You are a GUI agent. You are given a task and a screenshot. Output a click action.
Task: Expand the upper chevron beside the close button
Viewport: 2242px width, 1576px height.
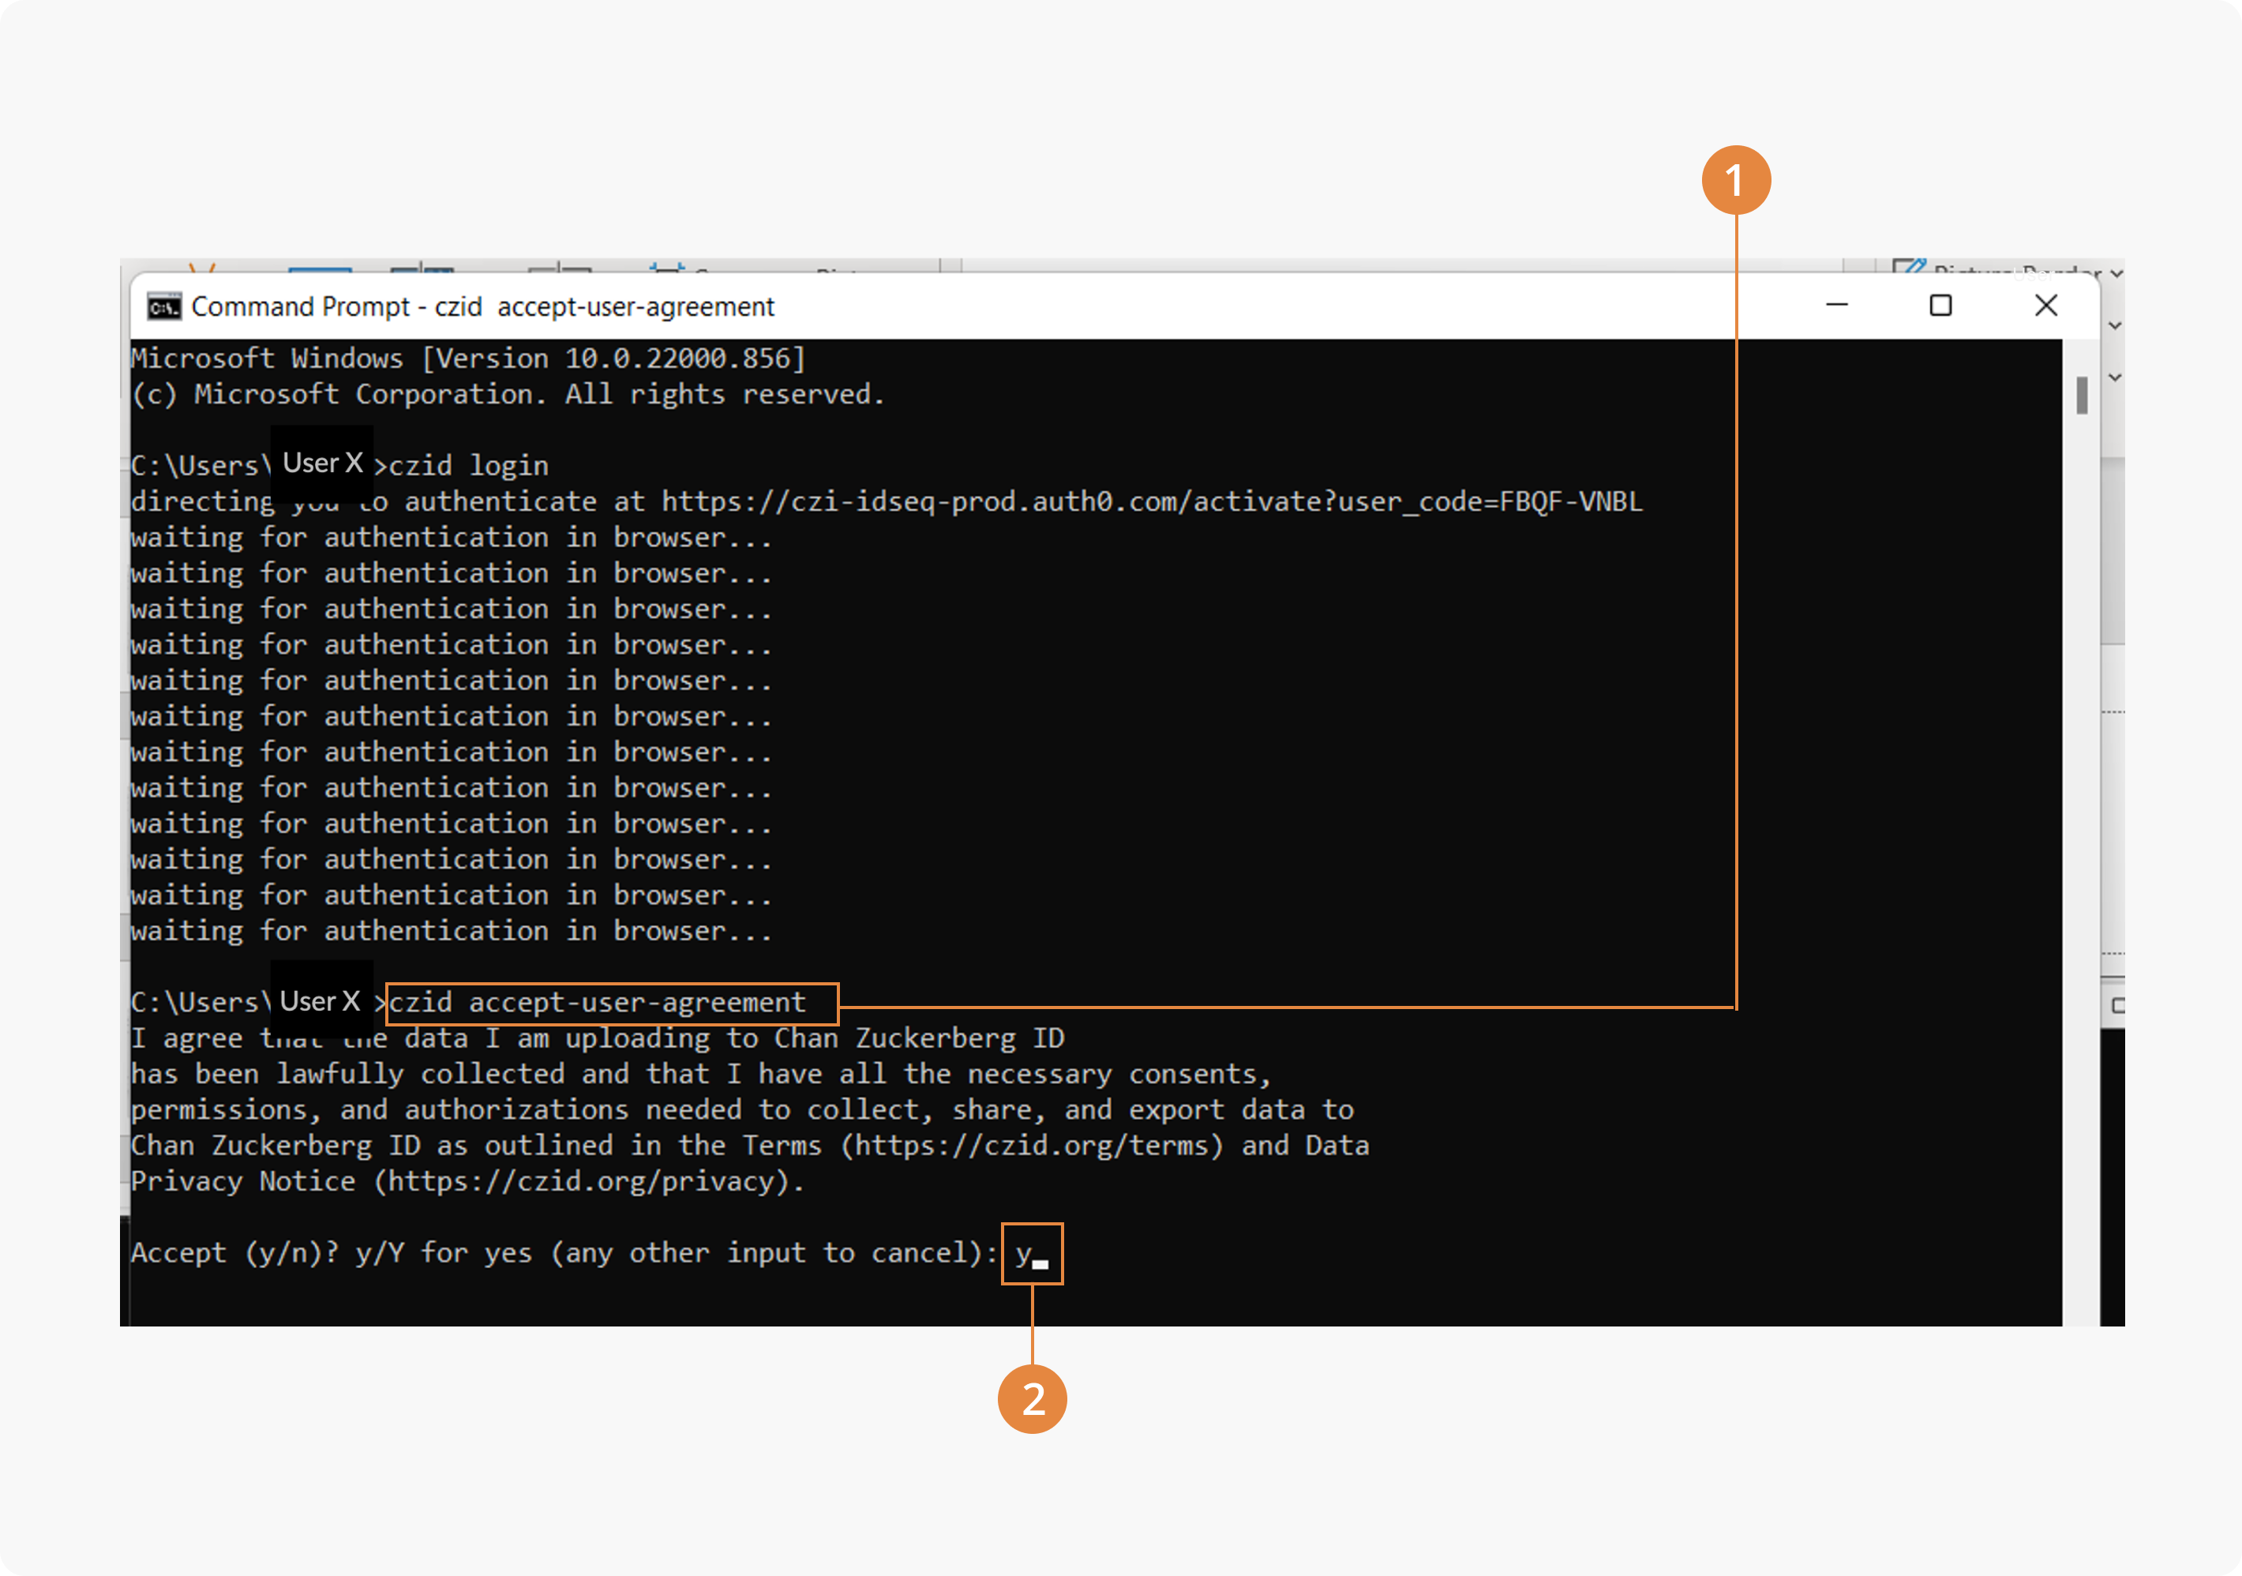click(2115, 326)
